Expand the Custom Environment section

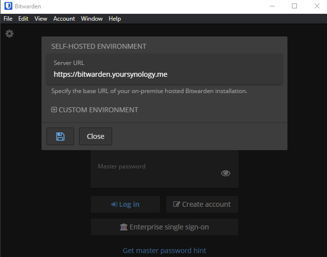95,110
